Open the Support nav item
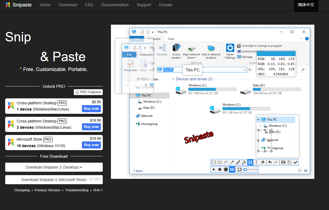Screen dimensions: 329x210 pyautogui.click(x=144, y=5)
